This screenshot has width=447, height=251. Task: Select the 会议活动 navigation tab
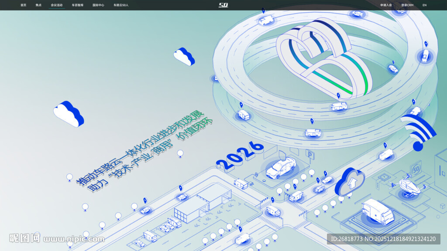coord(57,5)
